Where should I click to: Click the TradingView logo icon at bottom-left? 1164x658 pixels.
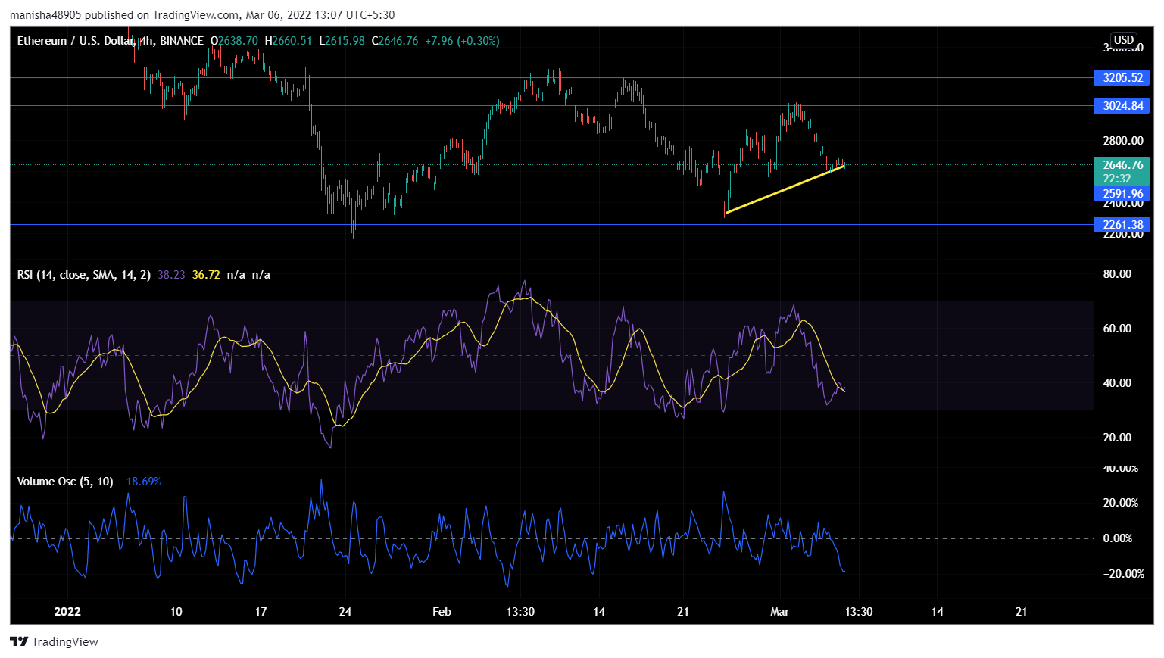pos(19,641)
